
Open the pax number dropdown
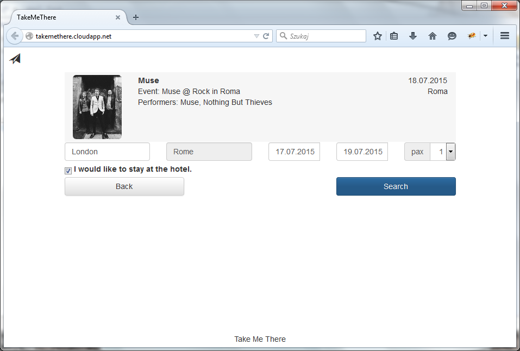pos(450,152)
